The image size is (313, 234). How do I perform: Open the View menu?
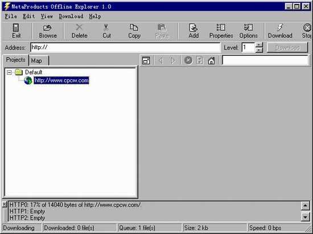(47, 16)
